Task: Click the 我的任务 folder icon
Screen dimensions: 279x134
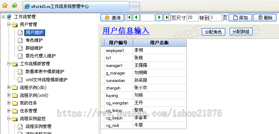Action: click(15, 103)
